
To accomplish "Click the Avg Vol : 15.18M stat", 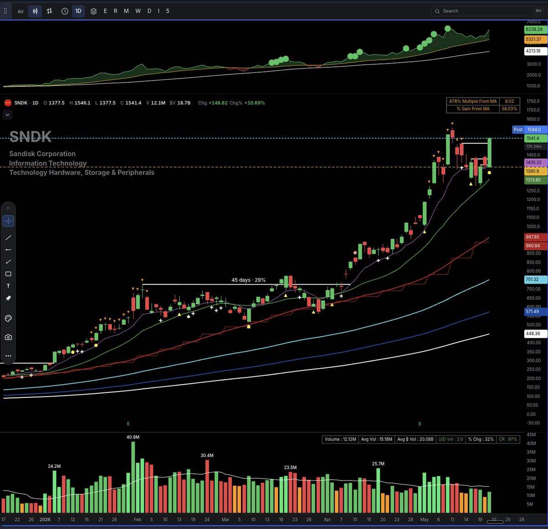I will (x=376, y=439).
